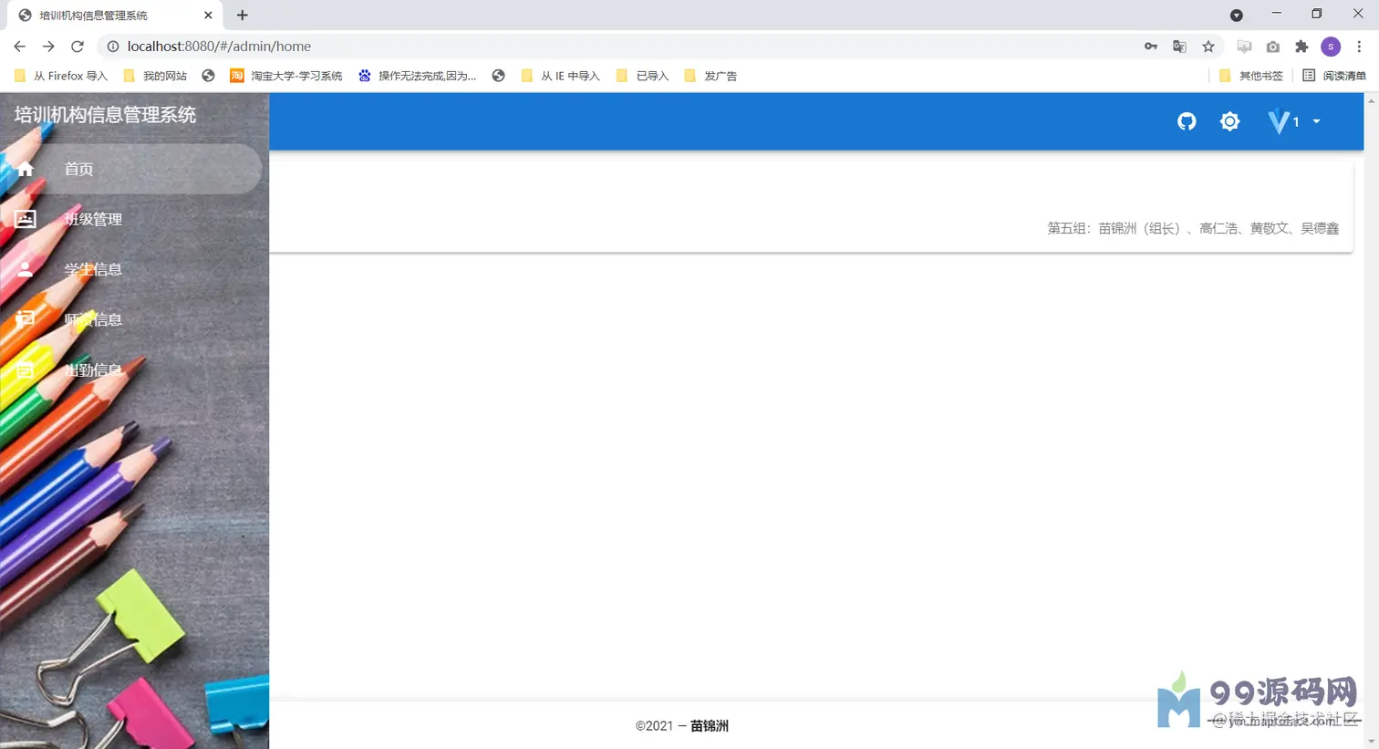Reload the page with refresh icon
The image size is (1379, 749).
78,47
